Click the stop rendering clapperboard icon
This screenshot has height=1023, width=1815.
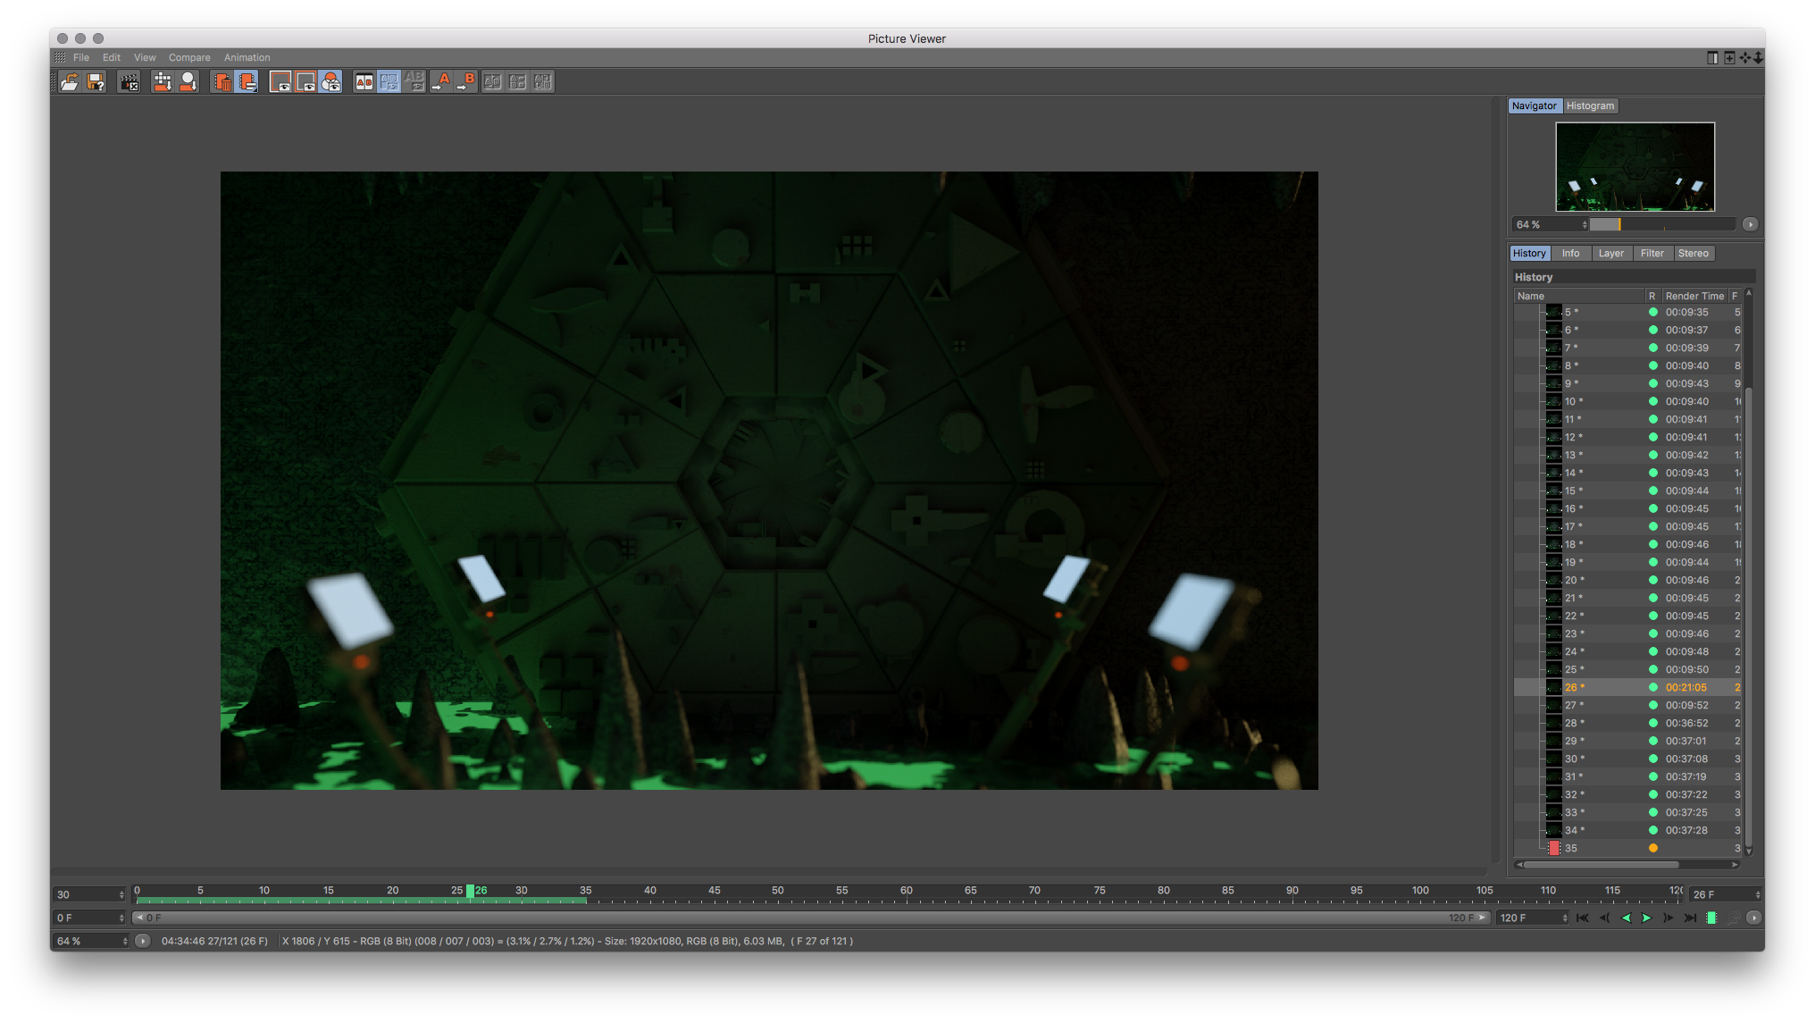[x=130, y=82]
